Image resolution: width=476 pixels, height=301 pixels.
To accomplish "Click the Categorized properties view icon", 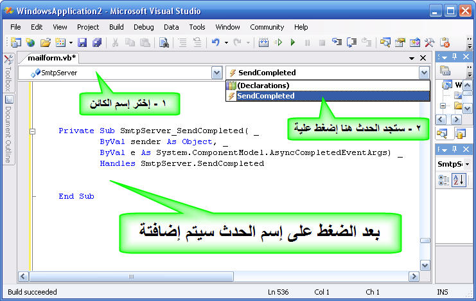I will click(x=444, y=180).
